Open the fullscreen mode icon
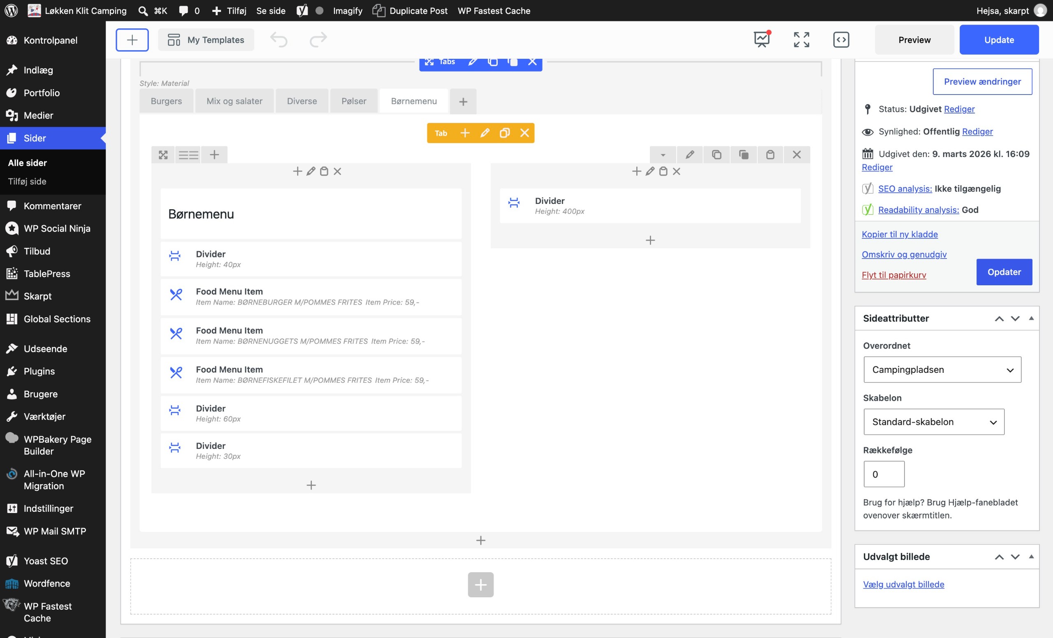 coord(801,40)
